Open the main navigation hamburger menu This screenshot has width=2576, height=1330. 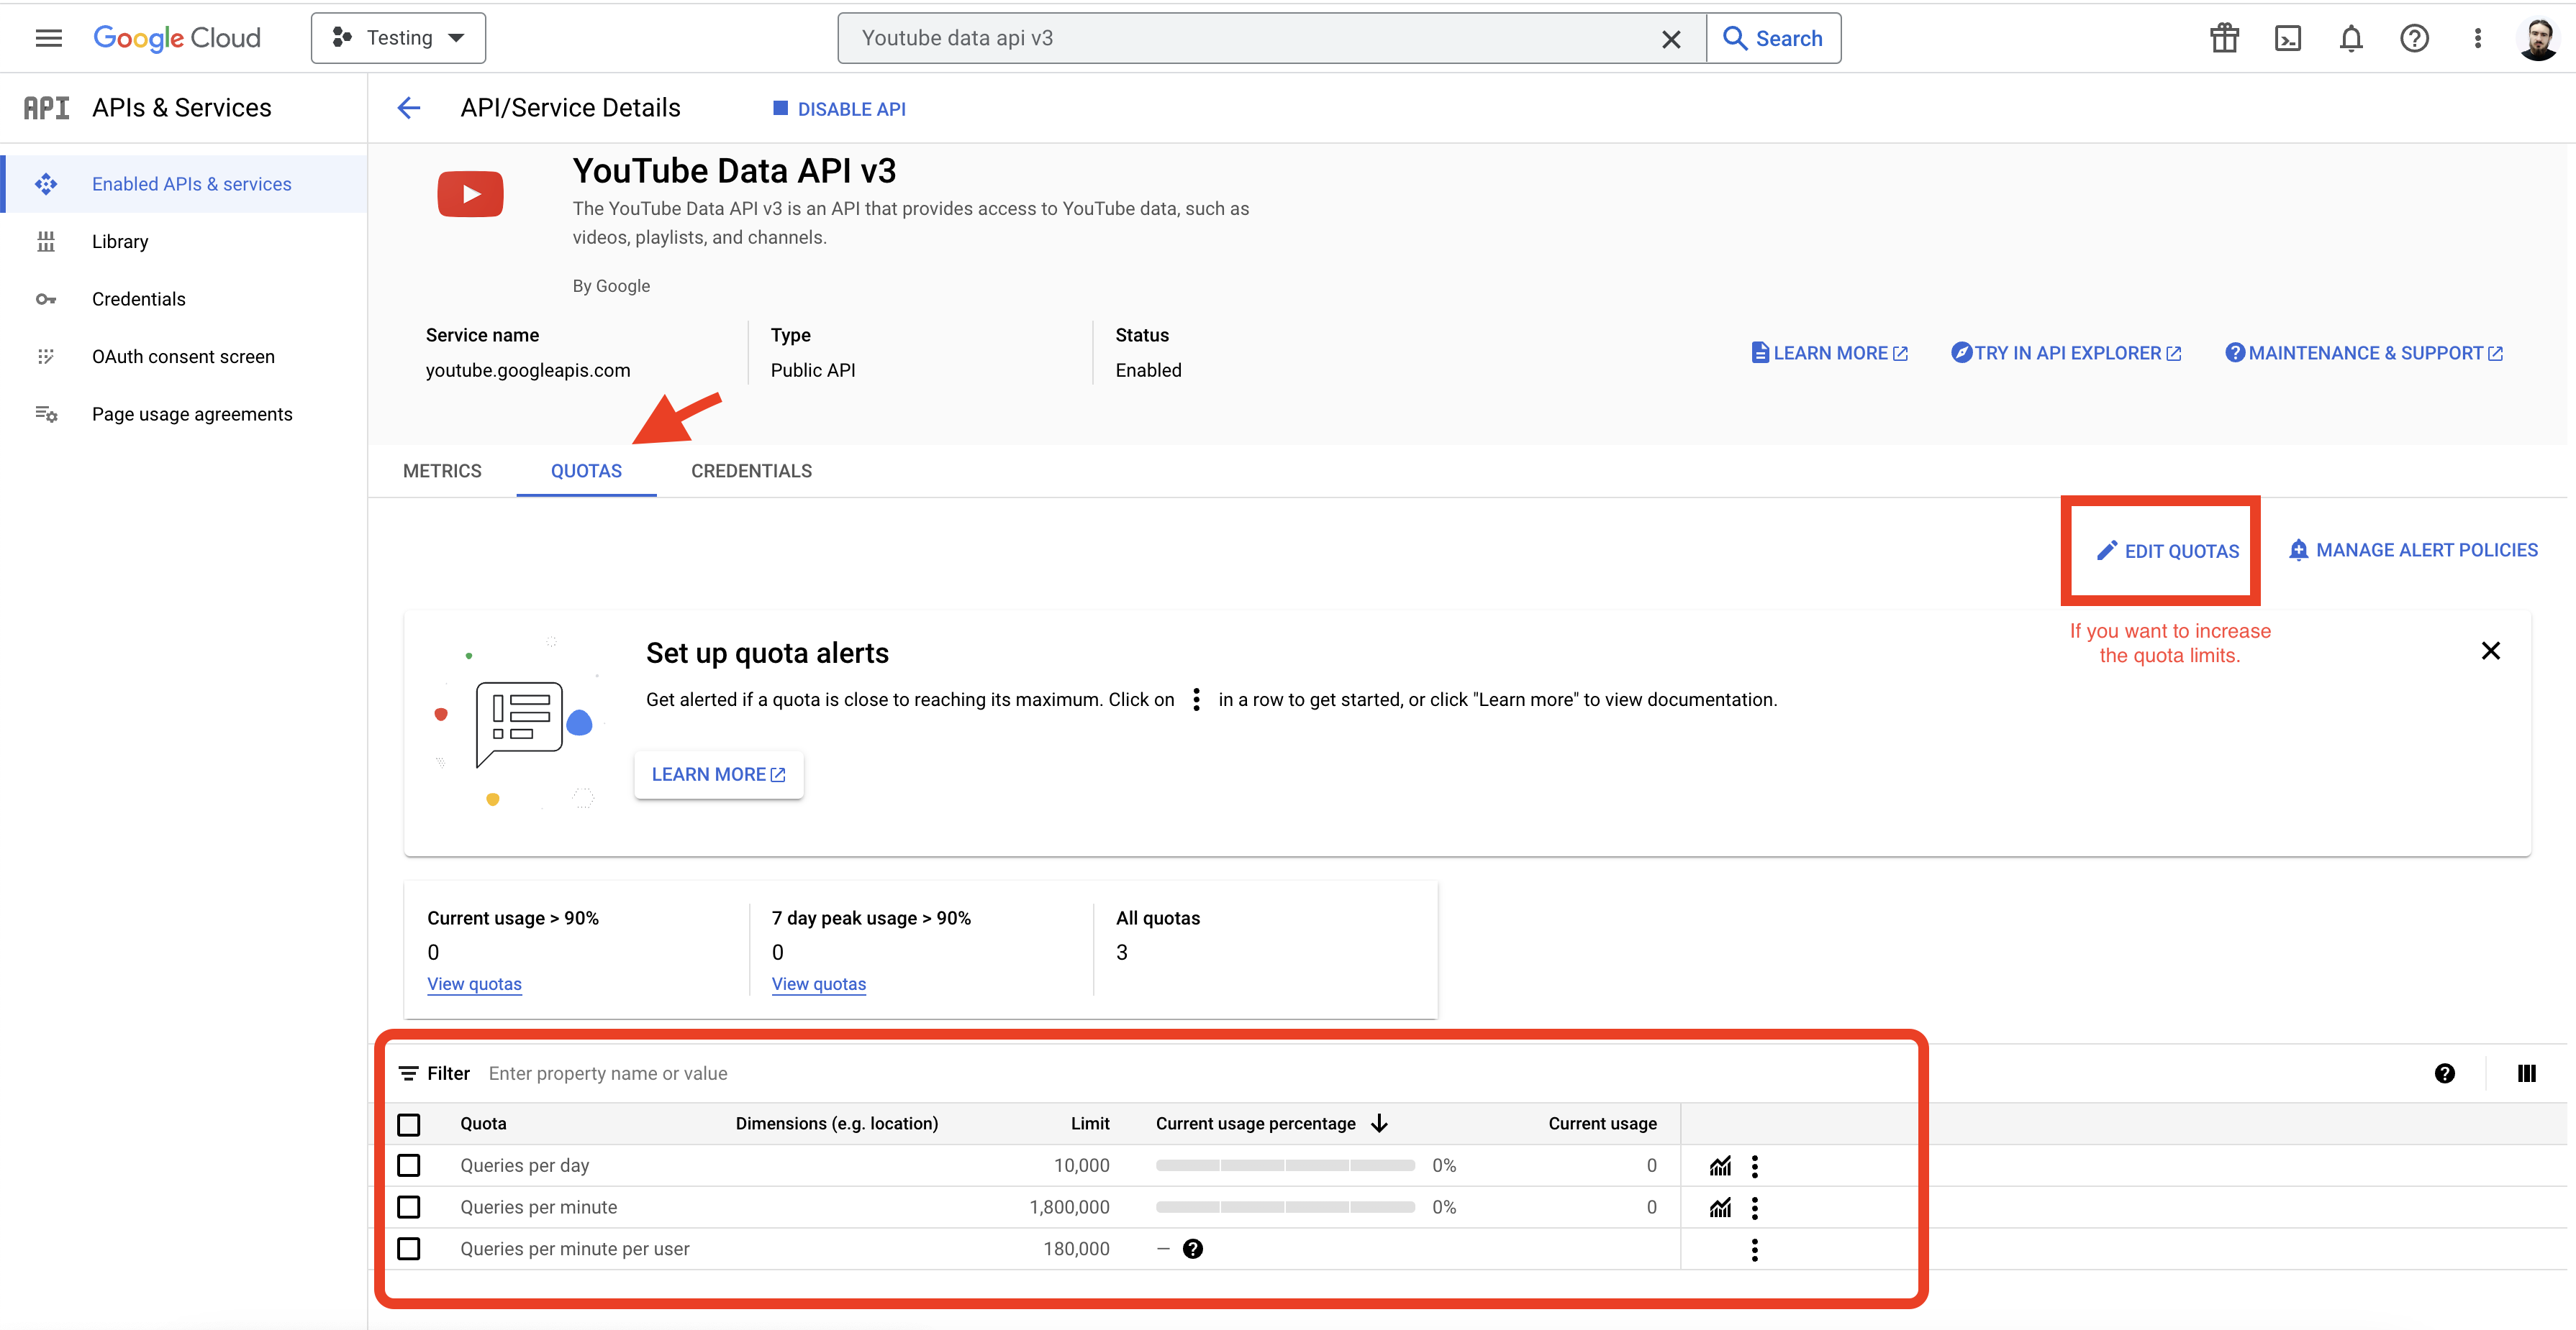(x=48, y=38)
